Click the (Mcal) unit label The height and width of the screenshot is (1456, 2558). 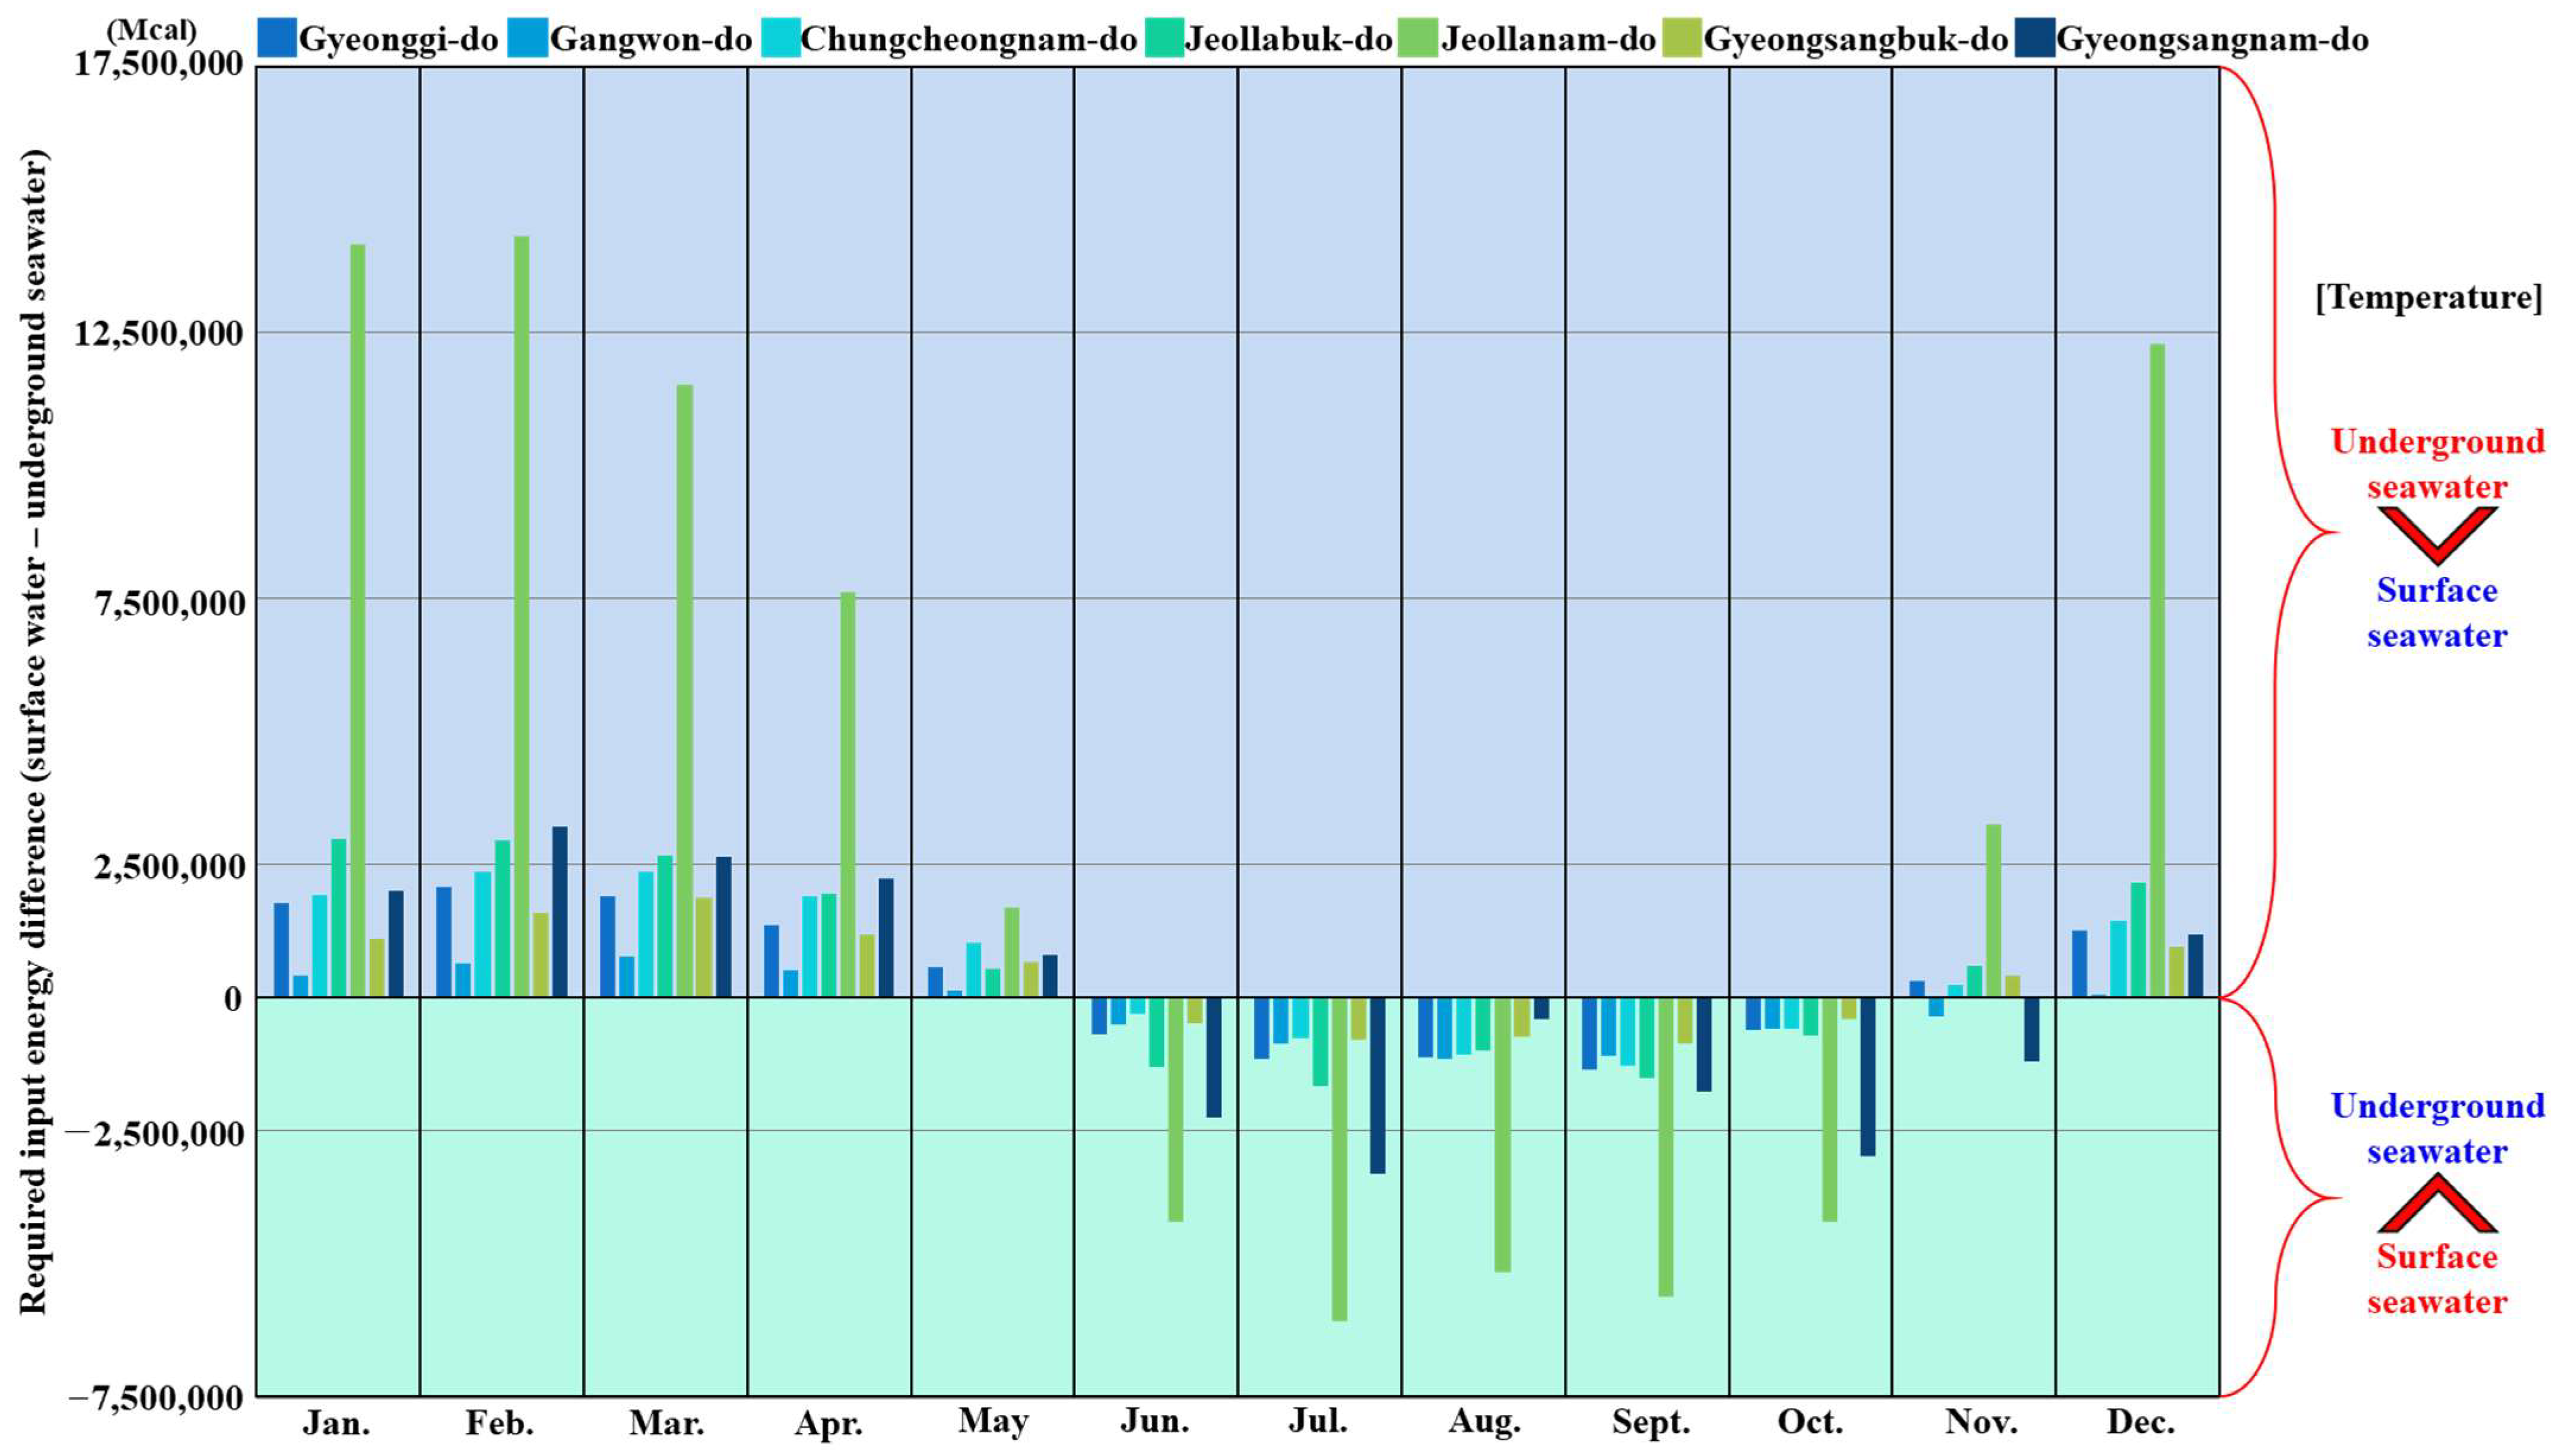coord(151,30)
